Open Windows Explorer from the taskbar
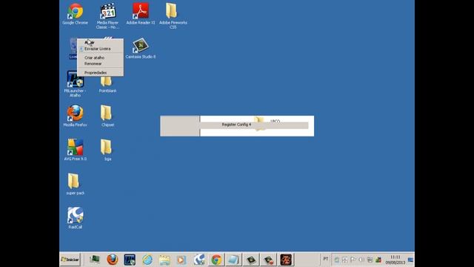 coord(164,260)
